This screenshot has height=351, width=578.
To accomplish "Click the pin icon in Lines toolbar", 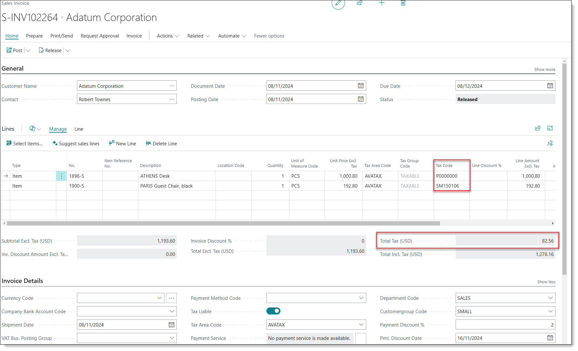I will 550,143.
